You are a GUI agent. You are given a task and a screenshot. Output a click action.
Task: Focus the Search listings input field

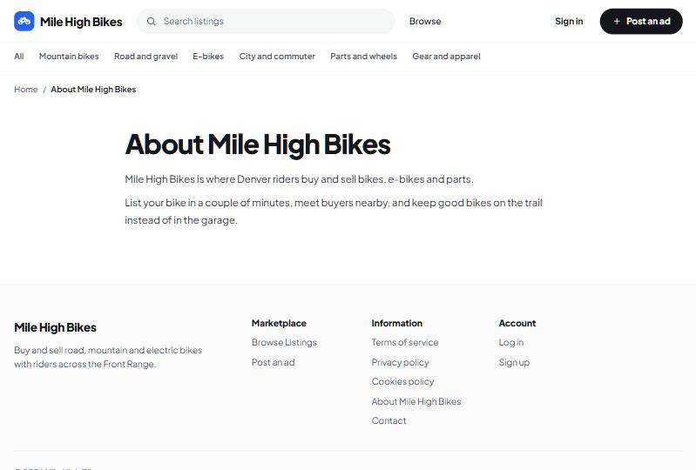tap(266, 21)
